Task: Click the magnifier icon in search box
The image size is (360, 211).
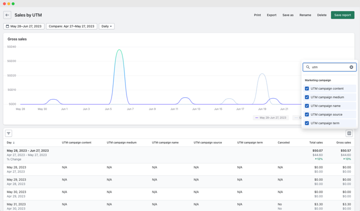Action: pyautogui.click(x=308, y=67)
